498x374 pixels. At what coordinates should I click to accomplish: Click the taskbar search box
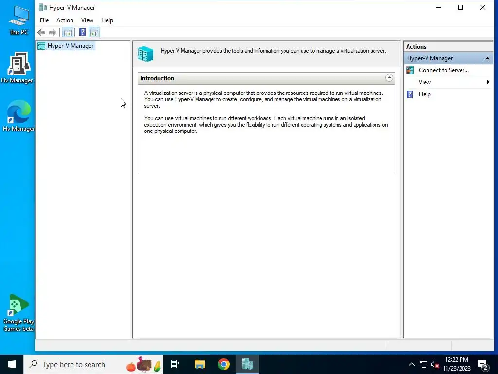[x=93, y=364]
